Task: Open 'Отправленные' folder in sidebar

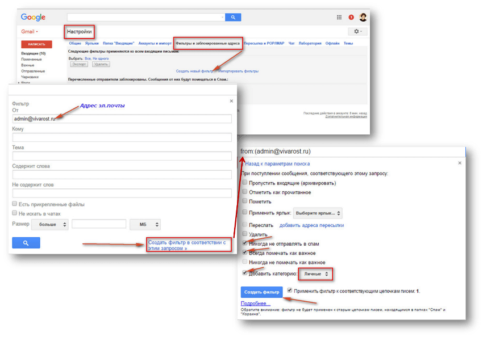Action: (33, 71)
